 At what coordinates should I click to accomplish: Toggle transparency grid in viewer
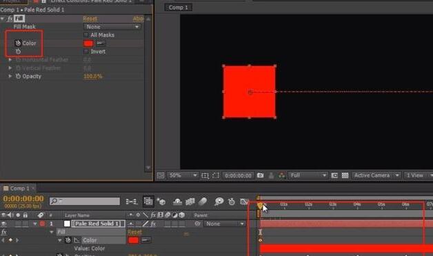click(345, 175)
